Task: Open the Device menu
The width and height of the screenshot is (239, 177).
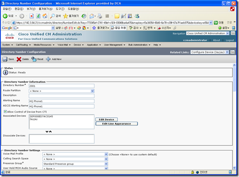Action: click(x=79, y=45)
